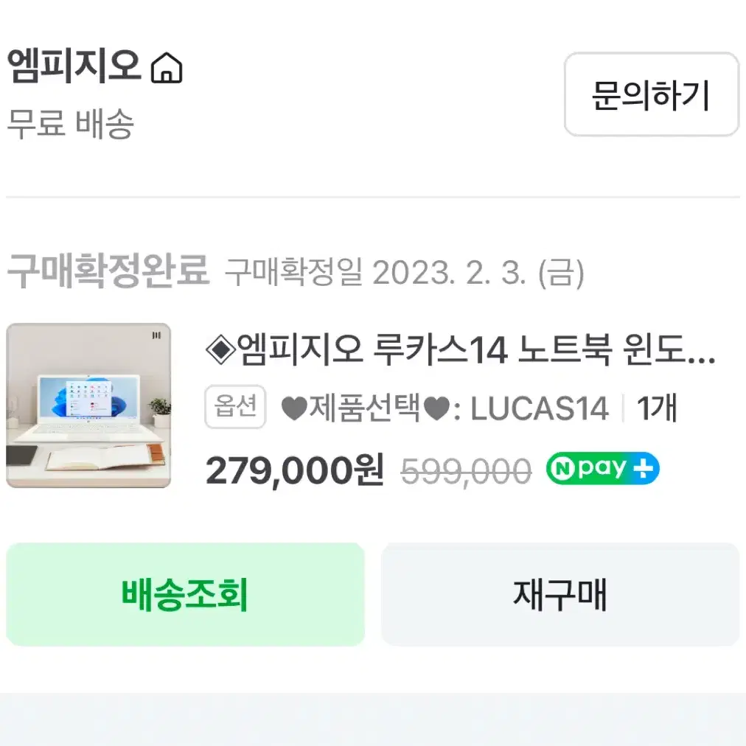The height and width of the screenshot is (746, 746).
Task: Click the first heart before 제품선택
Action: click(x=294, y=408)
